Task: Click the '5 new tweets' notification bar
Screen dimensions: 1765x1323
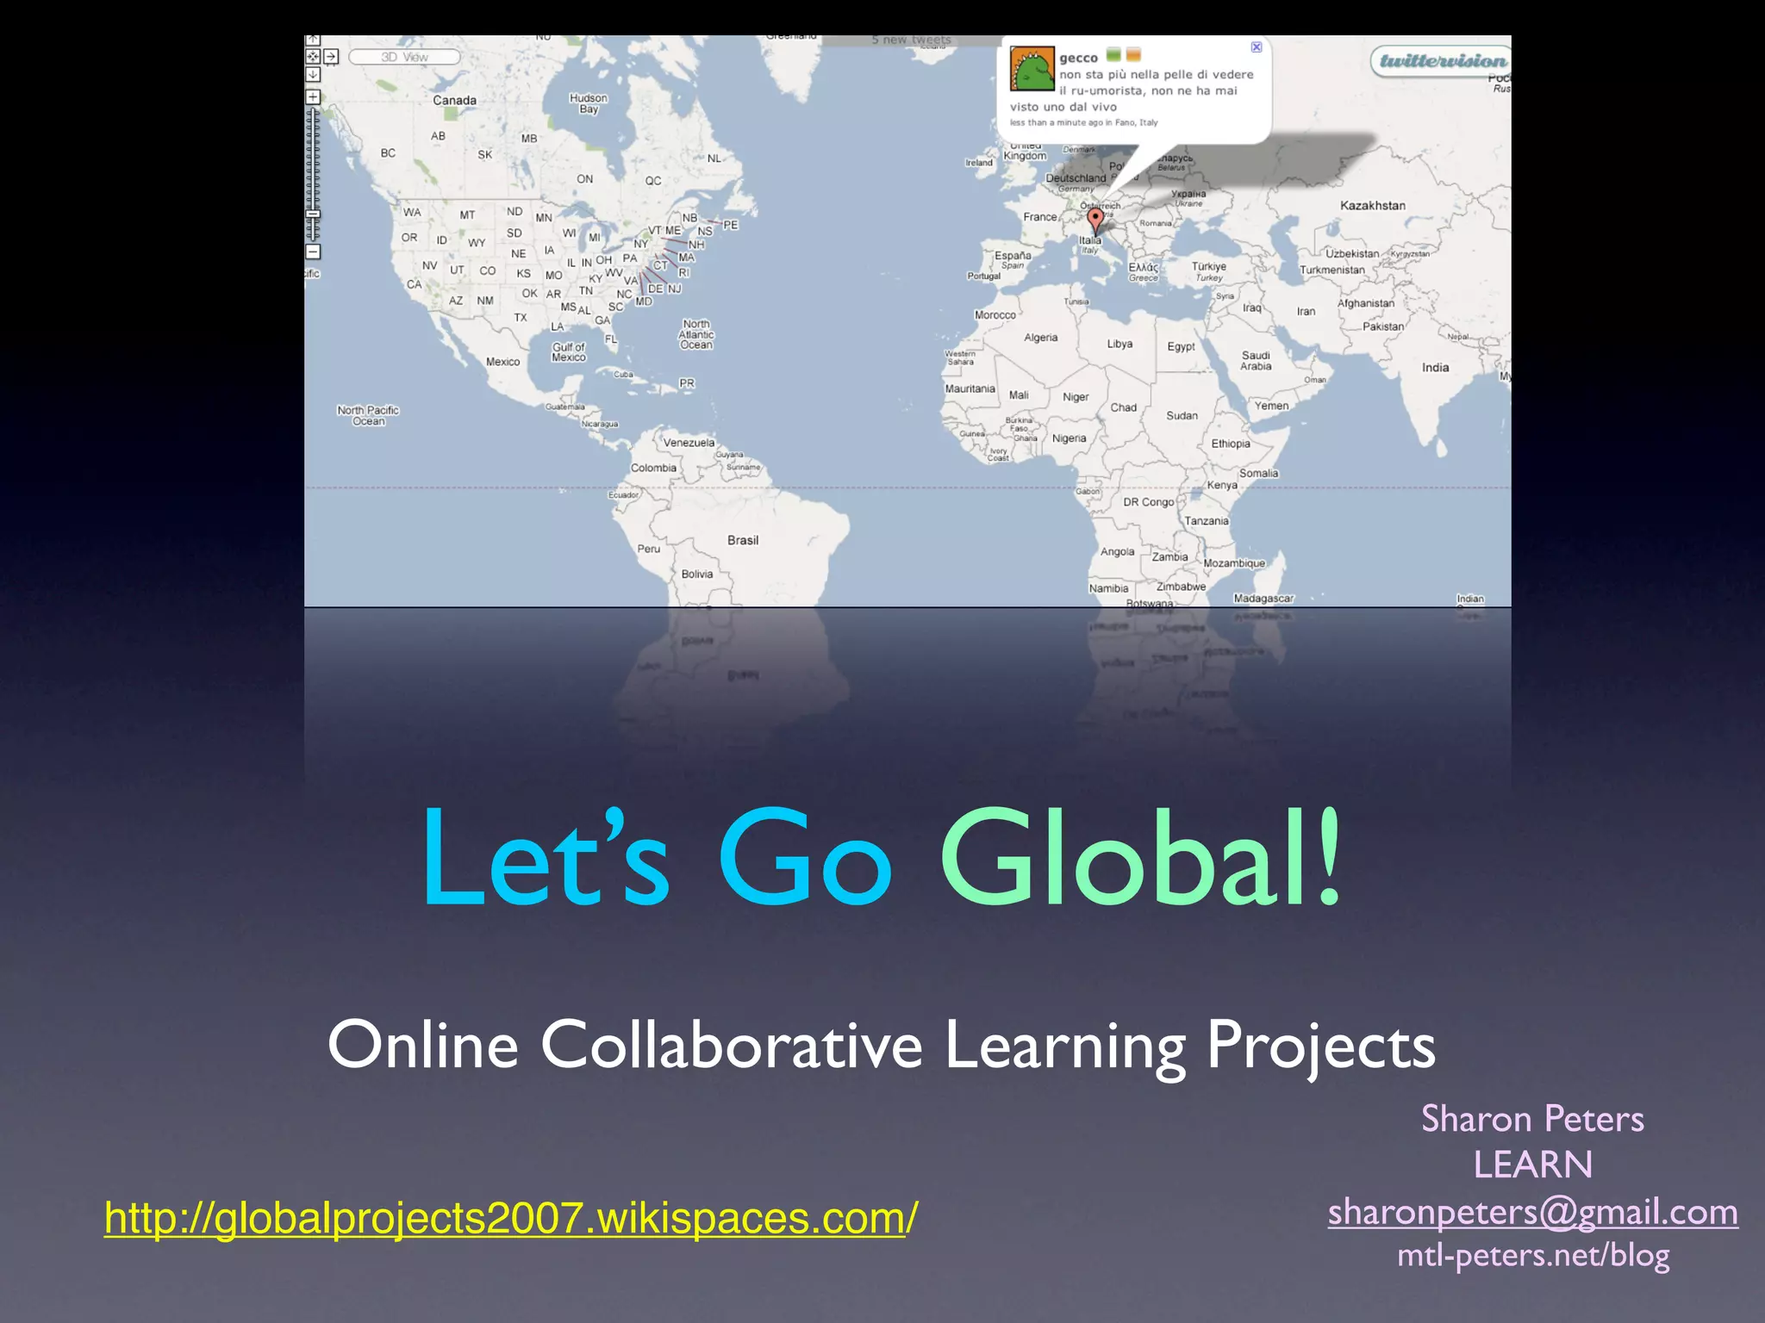Action: coord(911,40)
